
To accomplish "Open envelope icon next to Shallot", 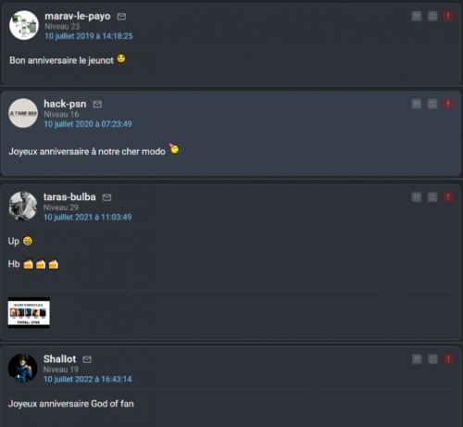I will click(87, 359).
